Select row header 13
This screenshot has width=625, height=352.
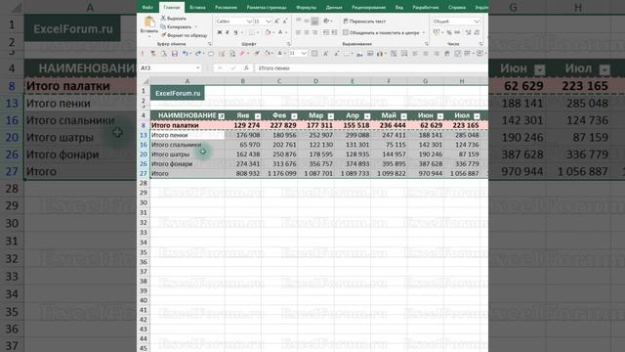pyautogui.click(x=144, y=135)
